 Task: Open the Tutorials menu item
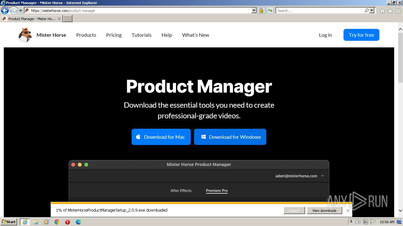point(141,35)
